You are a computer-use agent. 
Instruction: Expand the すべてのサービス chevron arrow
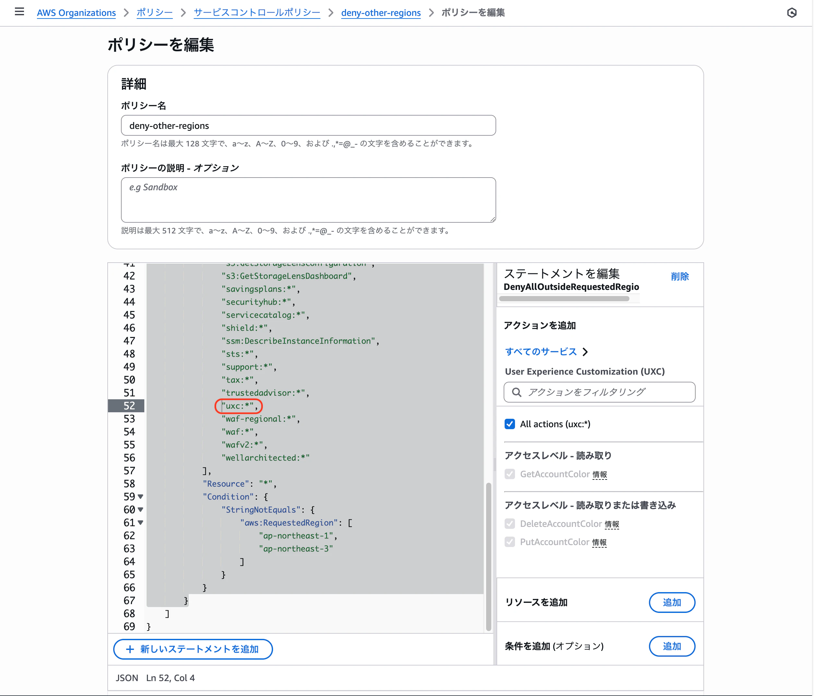click(x=585, y=352)
